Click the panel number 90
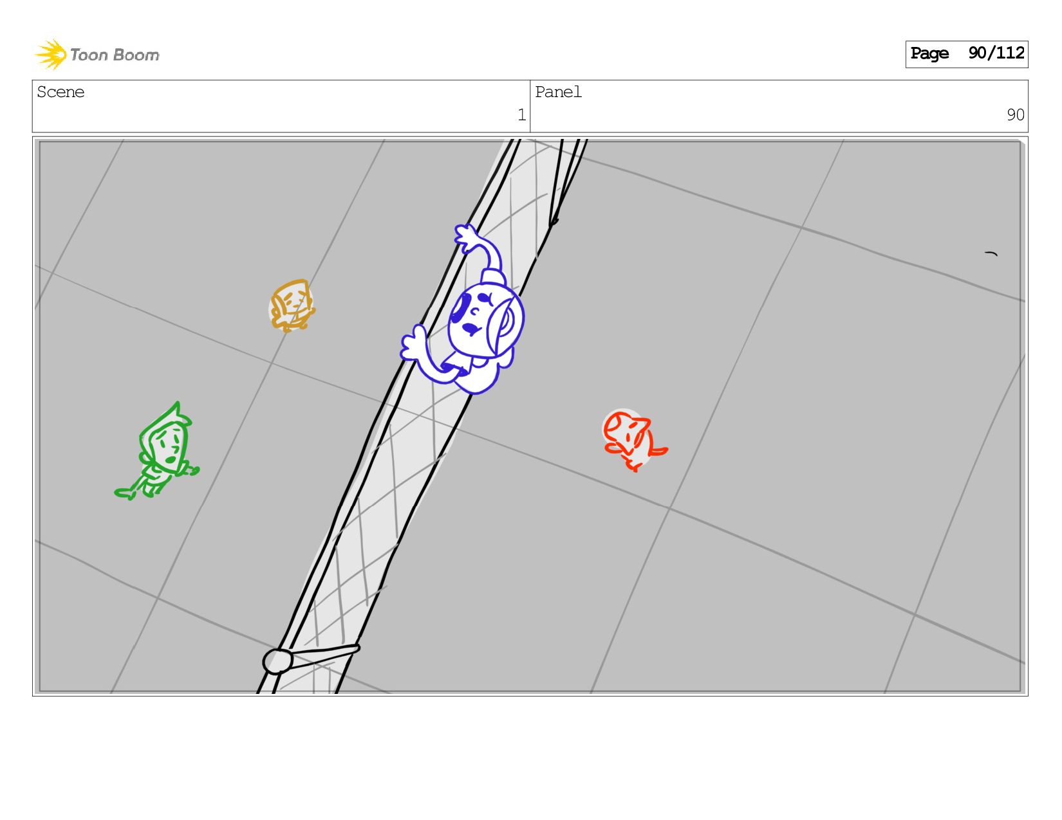The height and width of the screenshot is (820, 1062). [1016, 115]
